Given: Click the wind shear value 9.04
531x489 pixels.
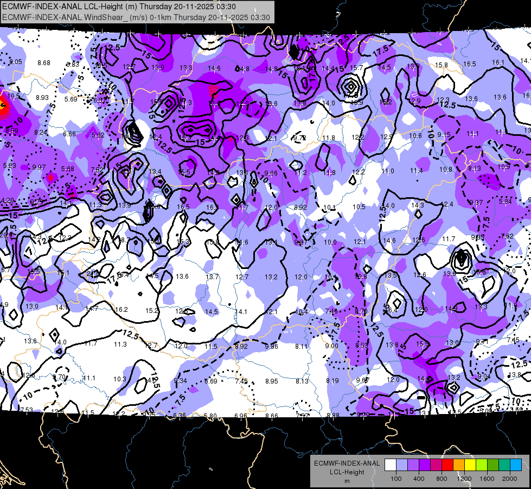Looking at the screenshot, I should 484,376.
